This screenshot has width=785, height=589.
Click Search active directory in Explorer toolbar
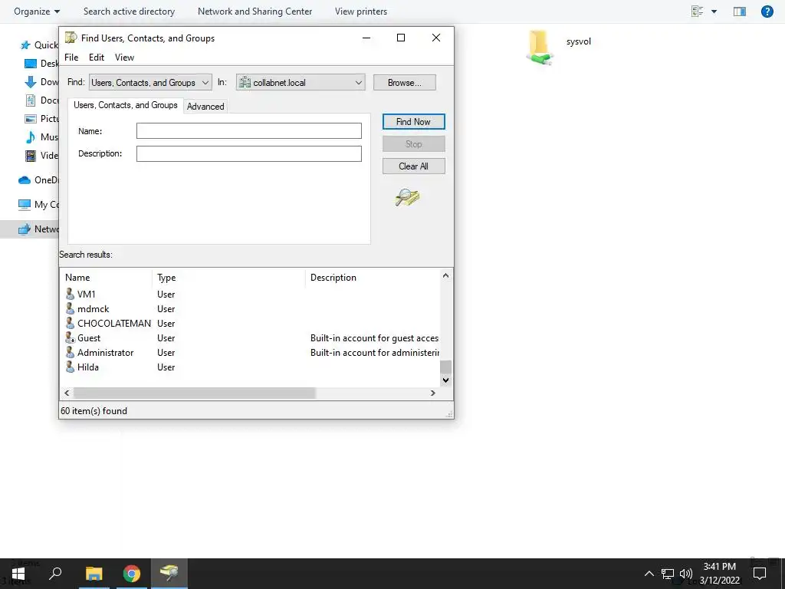coord(129,12)
